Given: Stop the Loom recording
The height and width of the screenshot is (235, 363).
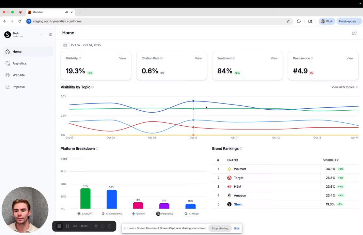Looking at the screenshot, I should point(59,226).
